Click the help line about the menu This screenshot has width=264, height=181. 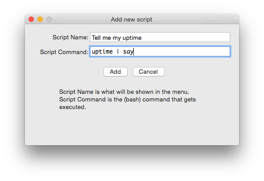124,92
